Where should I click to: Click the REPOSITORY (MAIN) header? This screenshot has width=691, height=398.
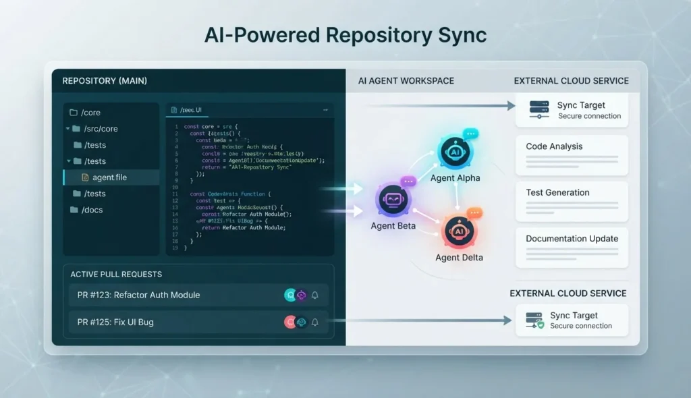[105, 81]
